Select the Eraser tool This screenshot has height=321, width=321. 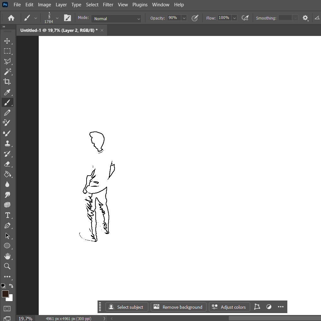[7, 164]
